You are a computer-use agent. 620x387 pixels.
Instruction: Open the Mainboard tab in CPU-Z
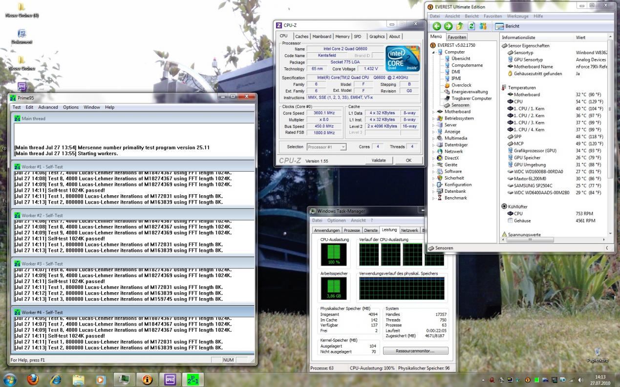point(321,37)
